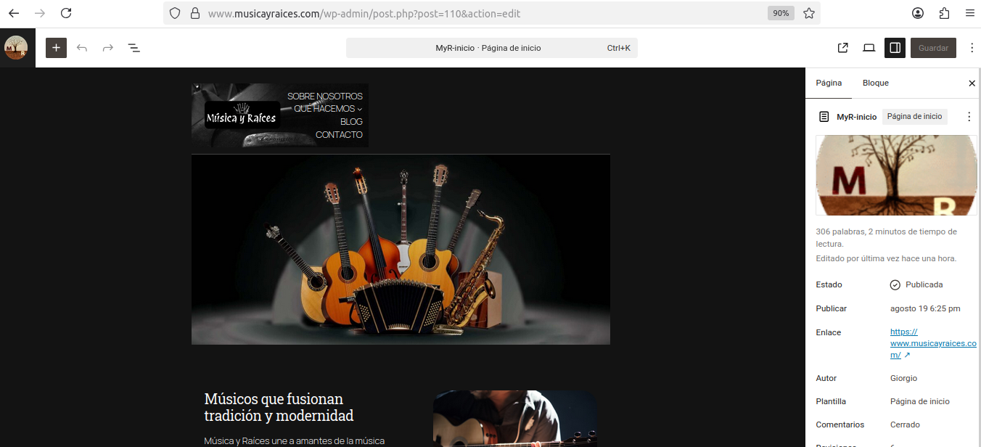The height and width of the screenshot is (447, 981).
Task: Click the site logo to exit editor
Action: click(16, 48)
